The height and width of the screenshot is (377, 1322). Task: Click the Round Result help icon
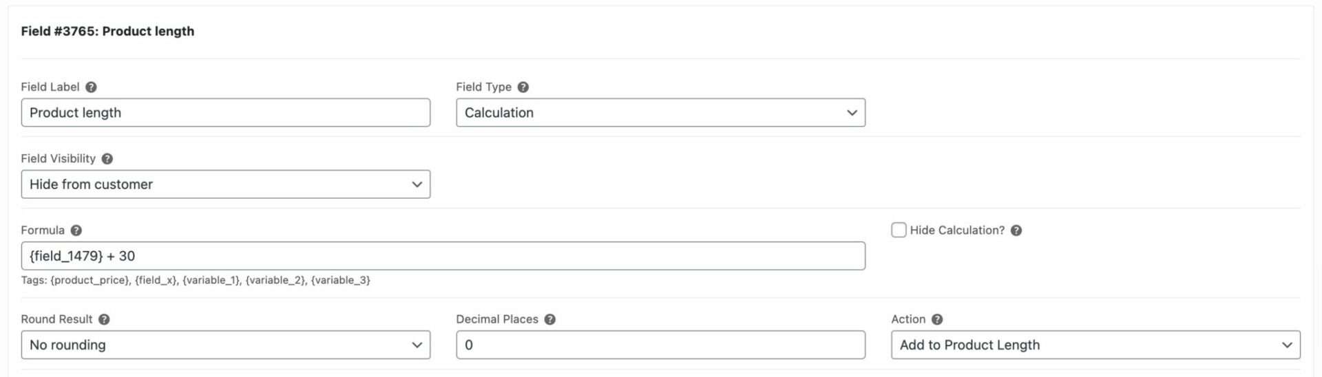104,319
